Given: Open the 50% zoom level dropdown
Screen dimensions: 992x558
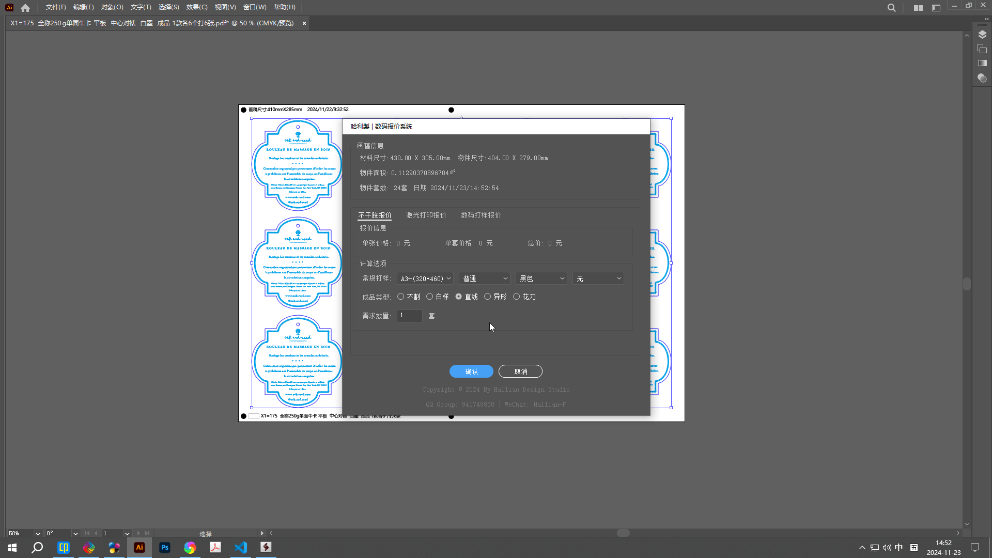Looking at the screenshot, I should click(x=38, y=533).
